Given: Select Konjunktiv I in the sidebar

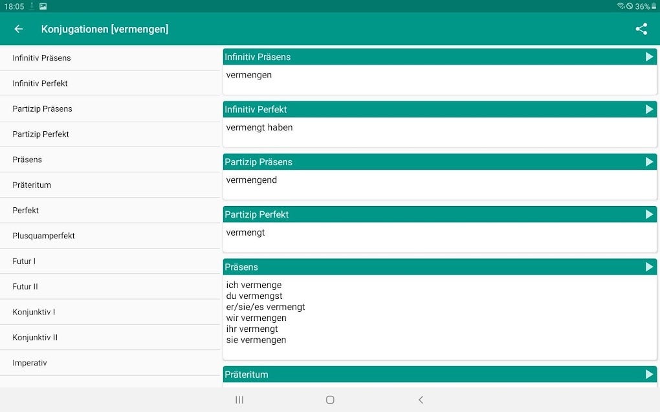Looking at the screenshot, I should point(34,311).
